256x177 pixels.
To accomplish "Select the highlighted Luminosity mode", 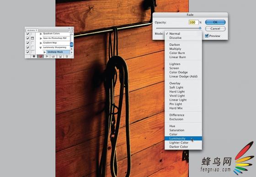I will point(183,139).
